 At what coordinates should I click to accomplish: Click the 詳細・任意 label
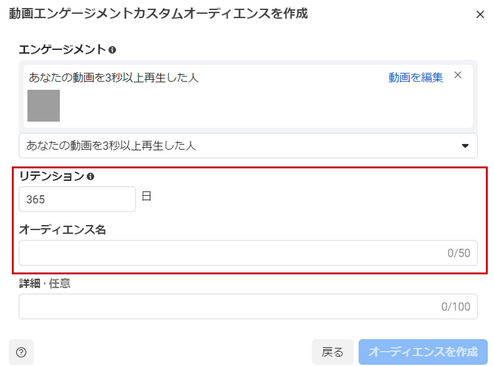coord(44,284)
